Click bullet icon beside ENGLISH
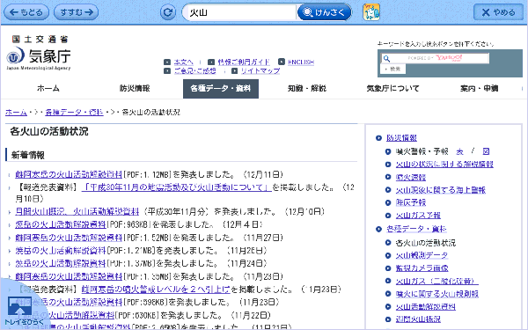 click(x=282, y=62)
